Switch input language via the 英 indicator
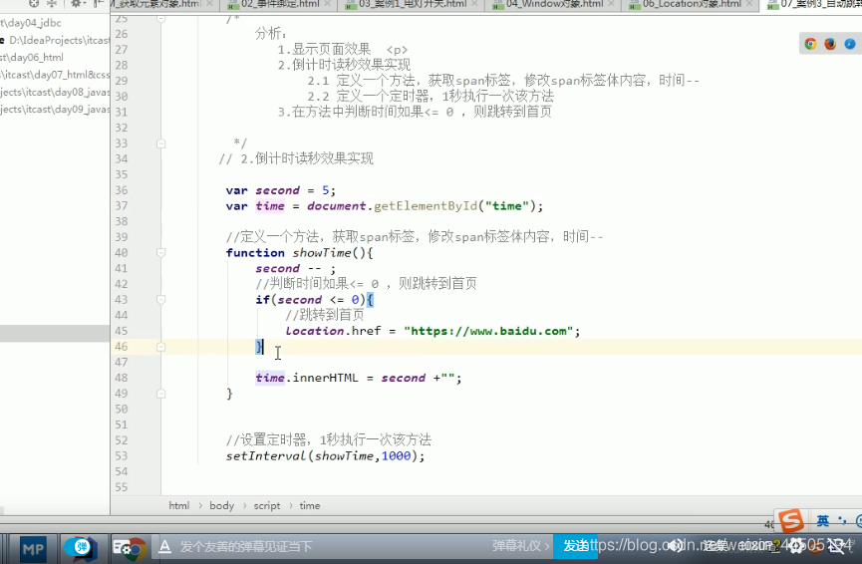This screenshot has height=564, width=862. pyautogui.click(x=822, y=520)
